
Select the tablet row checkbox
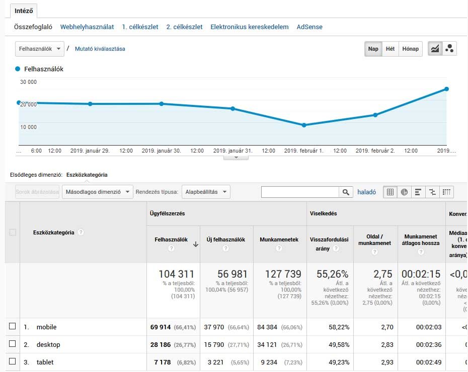pyautogui.click(x=12, y=362)
